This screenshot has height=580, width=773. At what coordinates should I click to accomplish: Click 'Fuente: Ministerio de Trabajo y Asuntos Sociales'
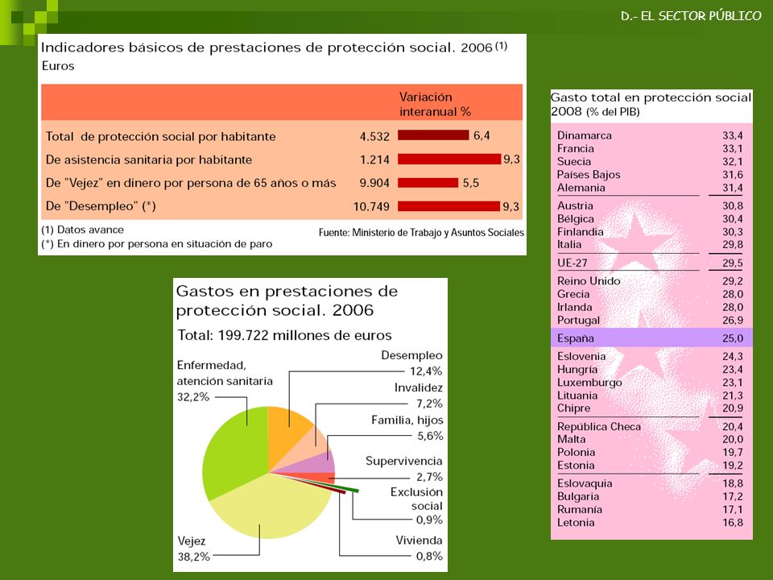coord(421,233)
